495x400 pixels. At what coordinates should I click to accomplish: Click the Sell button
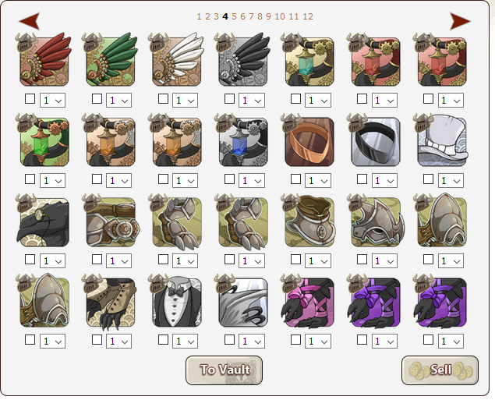coord(440,370)
